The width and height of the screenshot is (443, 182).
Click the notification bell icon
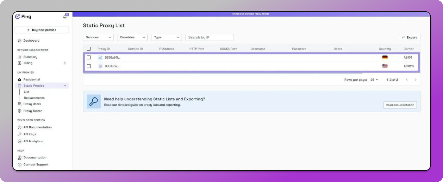click(x=65, y=17)
